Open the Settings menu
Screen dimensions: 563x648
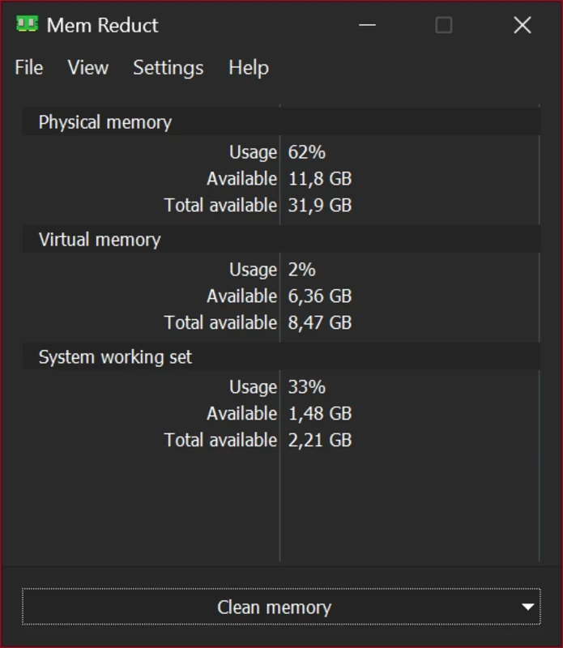point(168,68)
